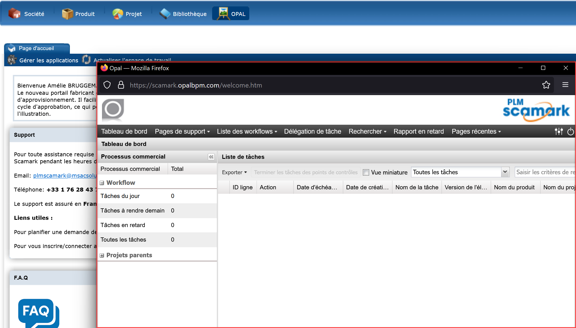
Task: Select Tâches à rendre demain row
Action: [x=157, y=211]
